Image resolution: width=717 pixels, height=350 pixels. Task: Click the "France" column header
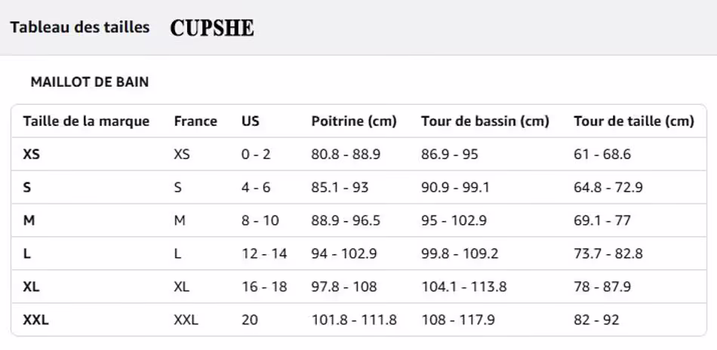195,121
